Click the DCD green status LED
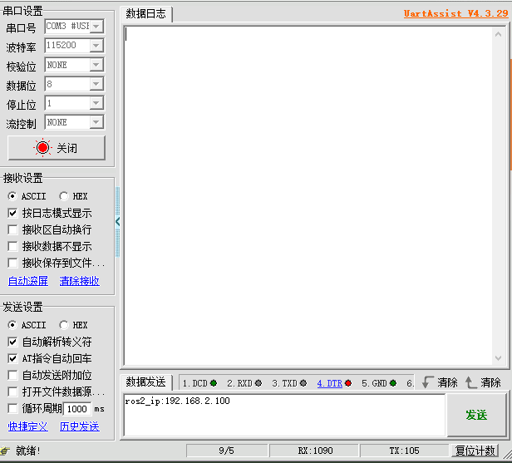This screenshot has width=512, height=463. point(214,383)
